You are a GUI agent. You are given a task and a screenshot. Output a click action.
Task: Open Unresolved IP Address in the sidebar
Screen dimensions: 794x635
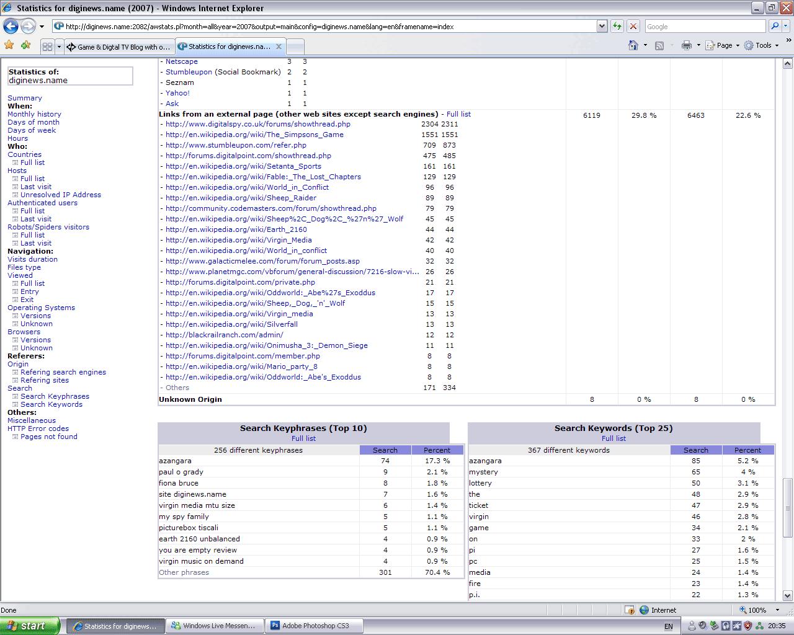(x=61, y=195)
